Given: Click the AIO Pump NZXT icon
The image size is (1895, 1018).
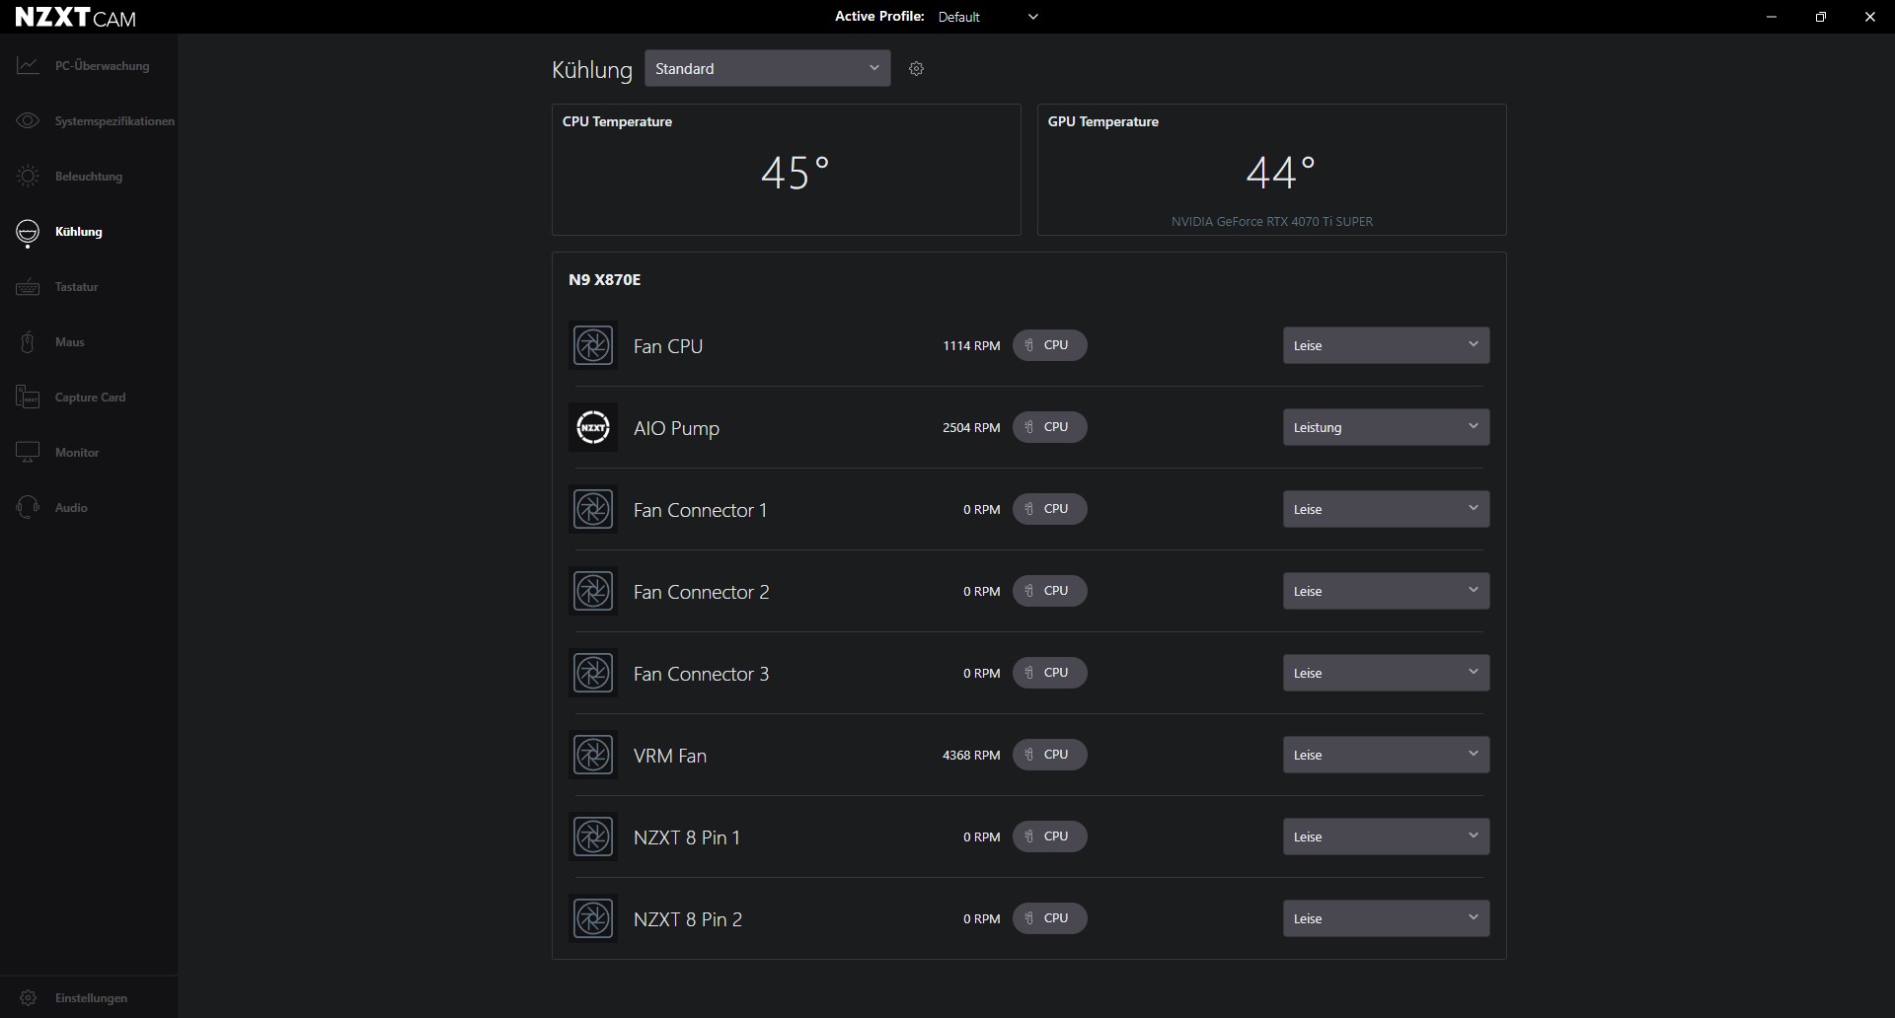Looking at the screenshot, I should (593, 428).
